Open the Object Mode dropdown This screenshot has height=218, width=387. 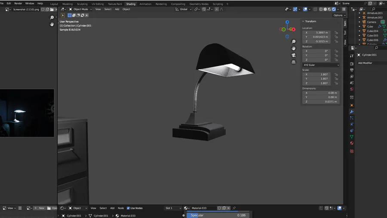pyautogui.click(x=80, y=9)
